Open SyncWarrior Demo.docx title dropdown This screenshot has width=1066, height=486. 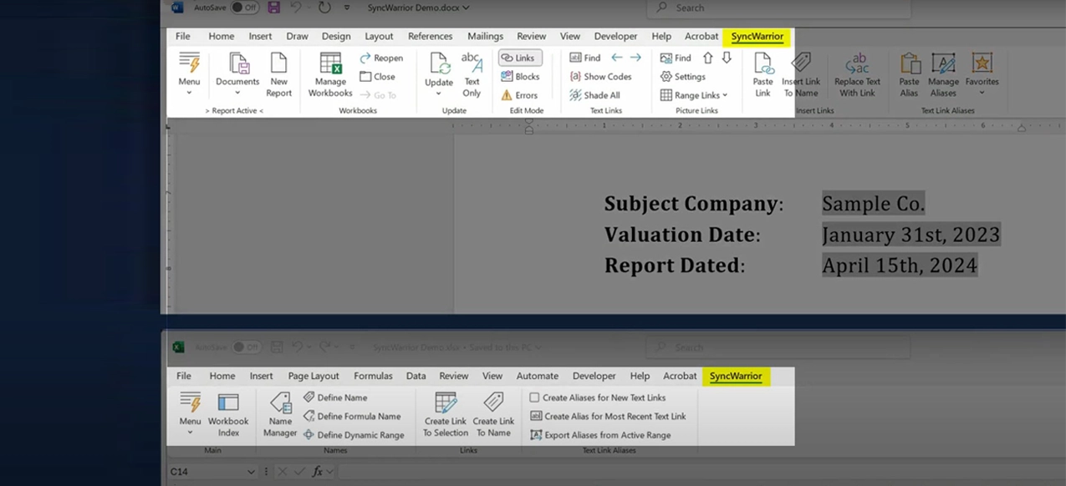418,8
